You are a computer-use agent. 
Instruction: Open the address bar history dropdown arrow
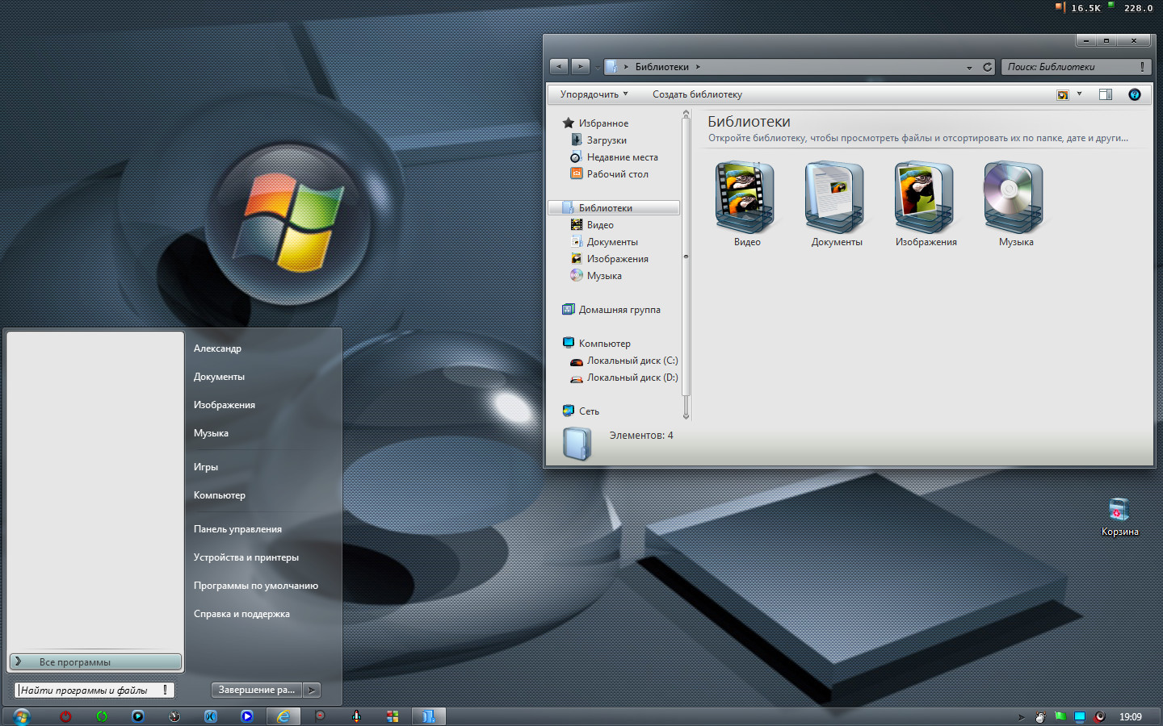point(969,67)
